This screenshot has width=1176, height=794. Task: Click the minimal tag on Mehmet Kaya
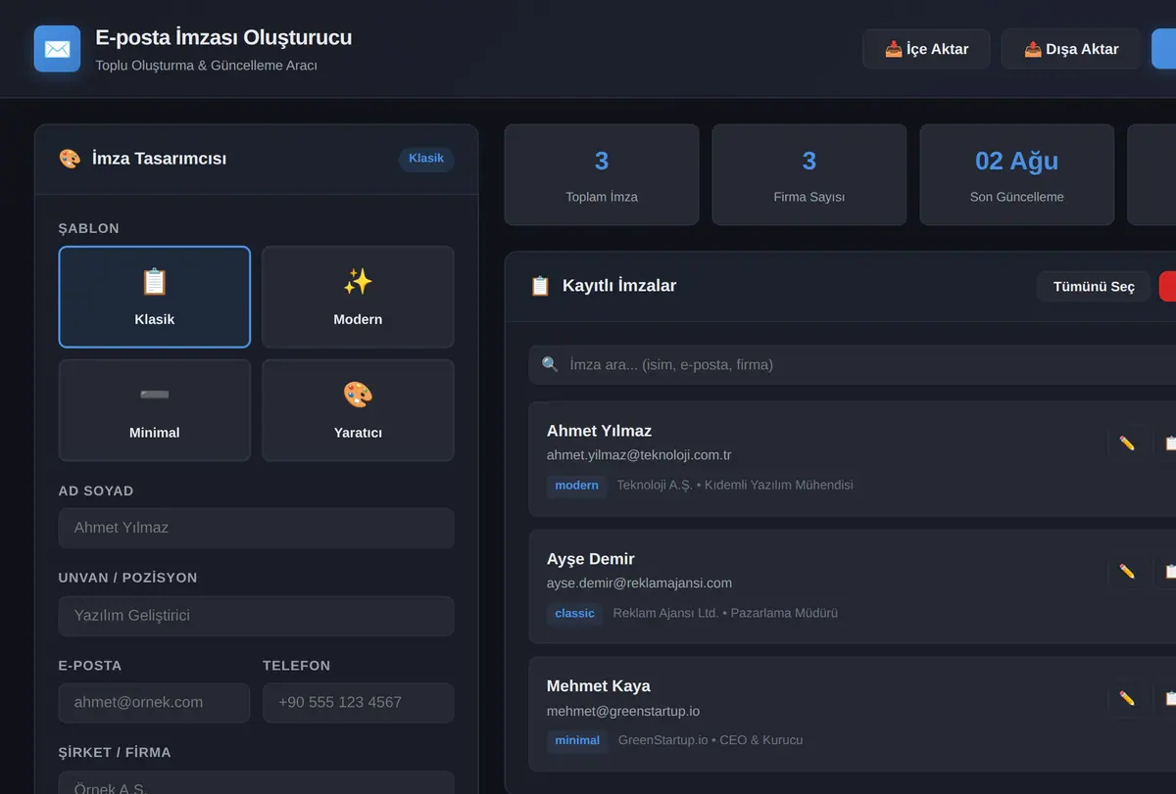[577, 741]
